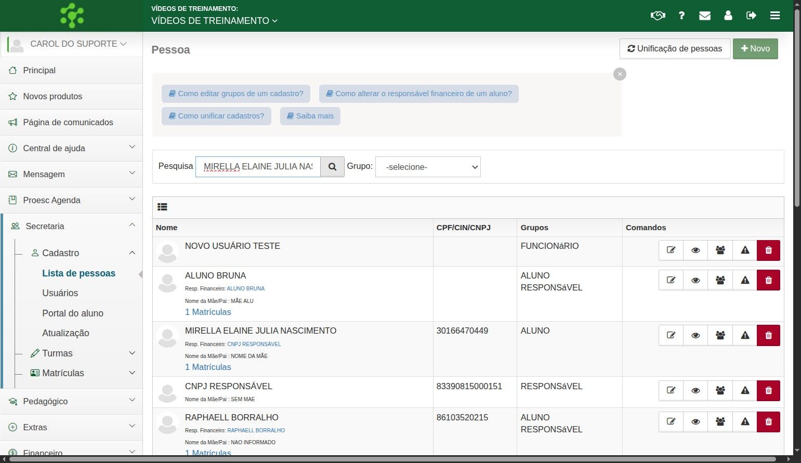The image size is (801, 463).
Task: Open the envelope messages icon in header
Action: click(x=705, y=16)
